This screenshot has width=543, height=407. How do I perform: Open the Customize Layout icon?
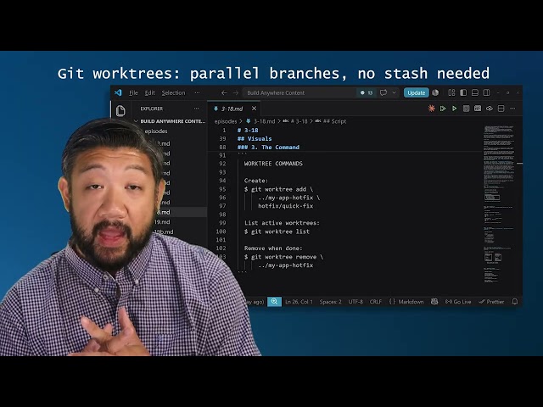(x=451, y=92)
